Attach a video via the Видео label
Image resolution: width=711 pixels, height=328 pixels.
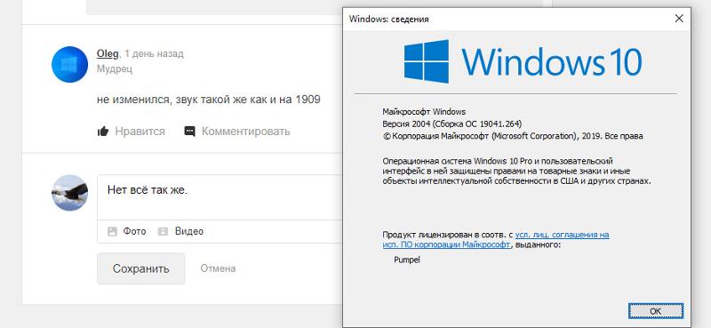pyautogui.click(x=189, y=231)
